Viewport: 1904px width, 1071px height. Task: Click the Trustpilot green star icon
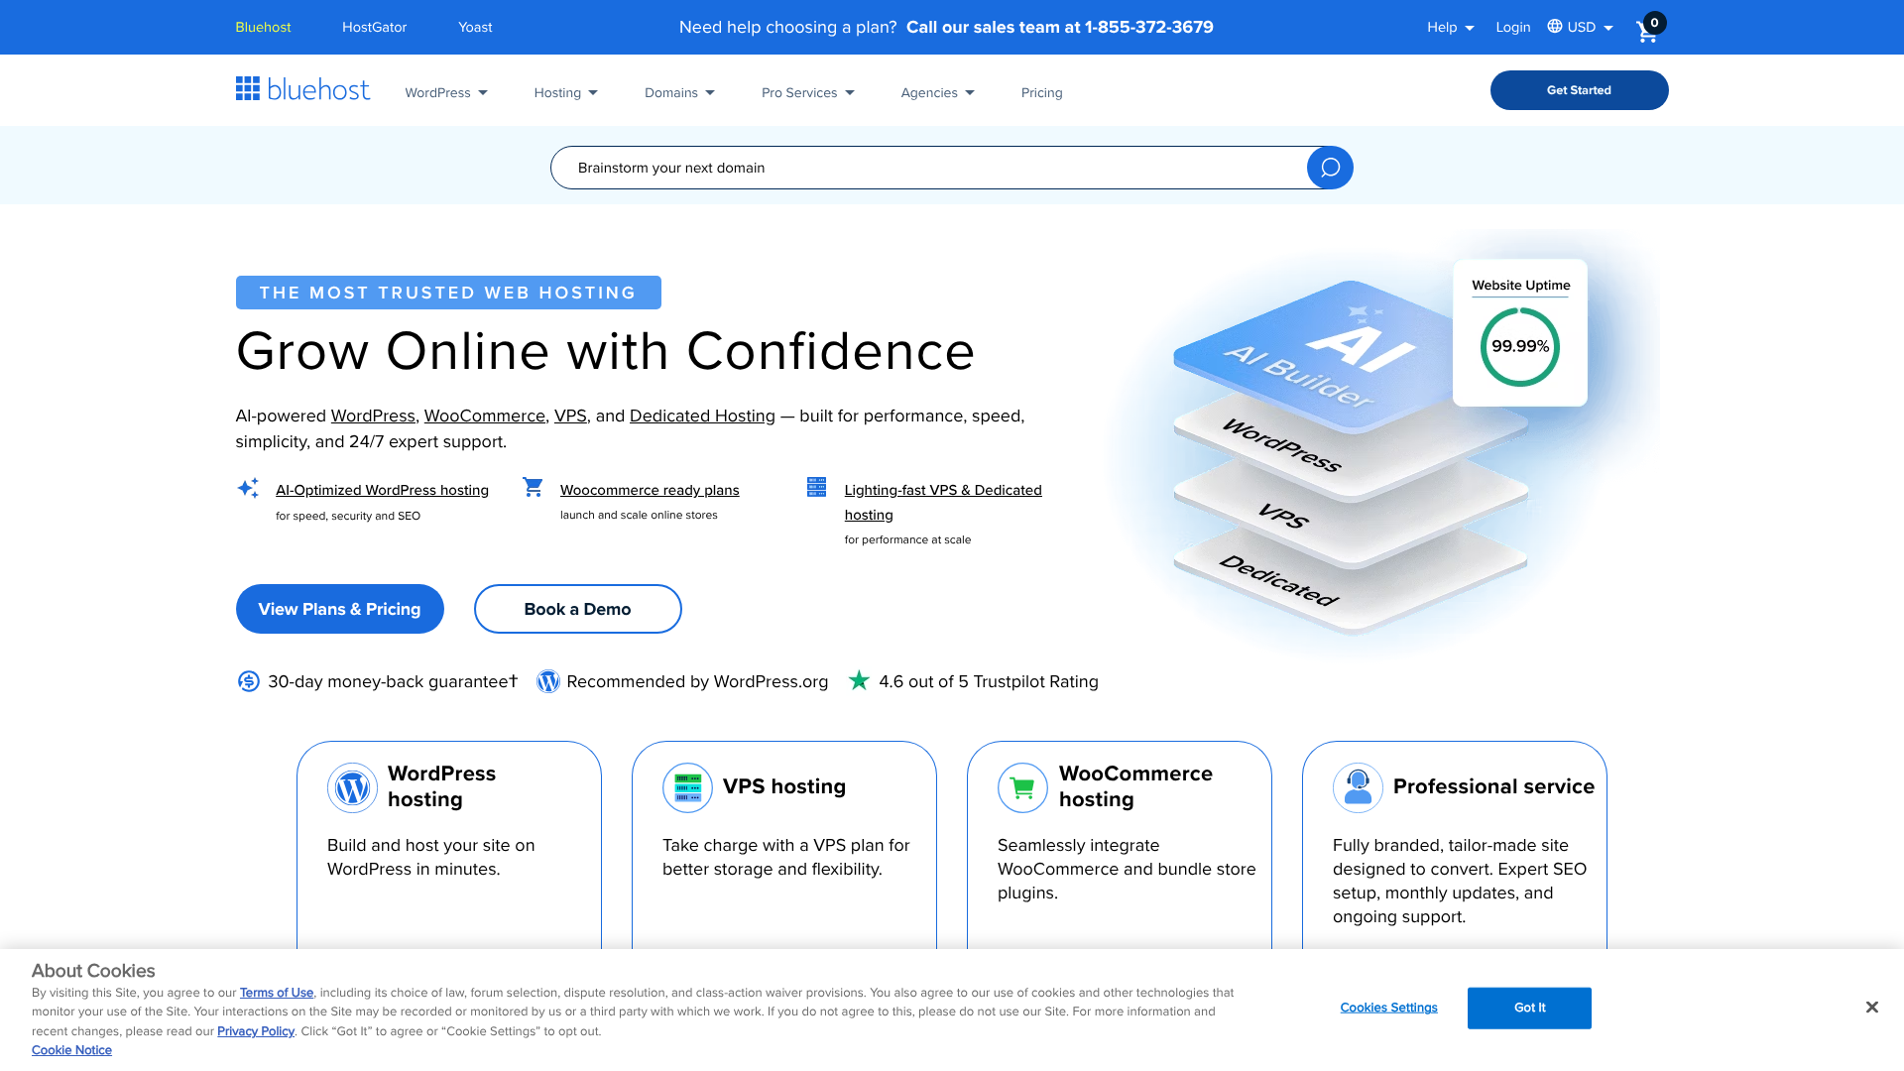(x=859, y=681)
